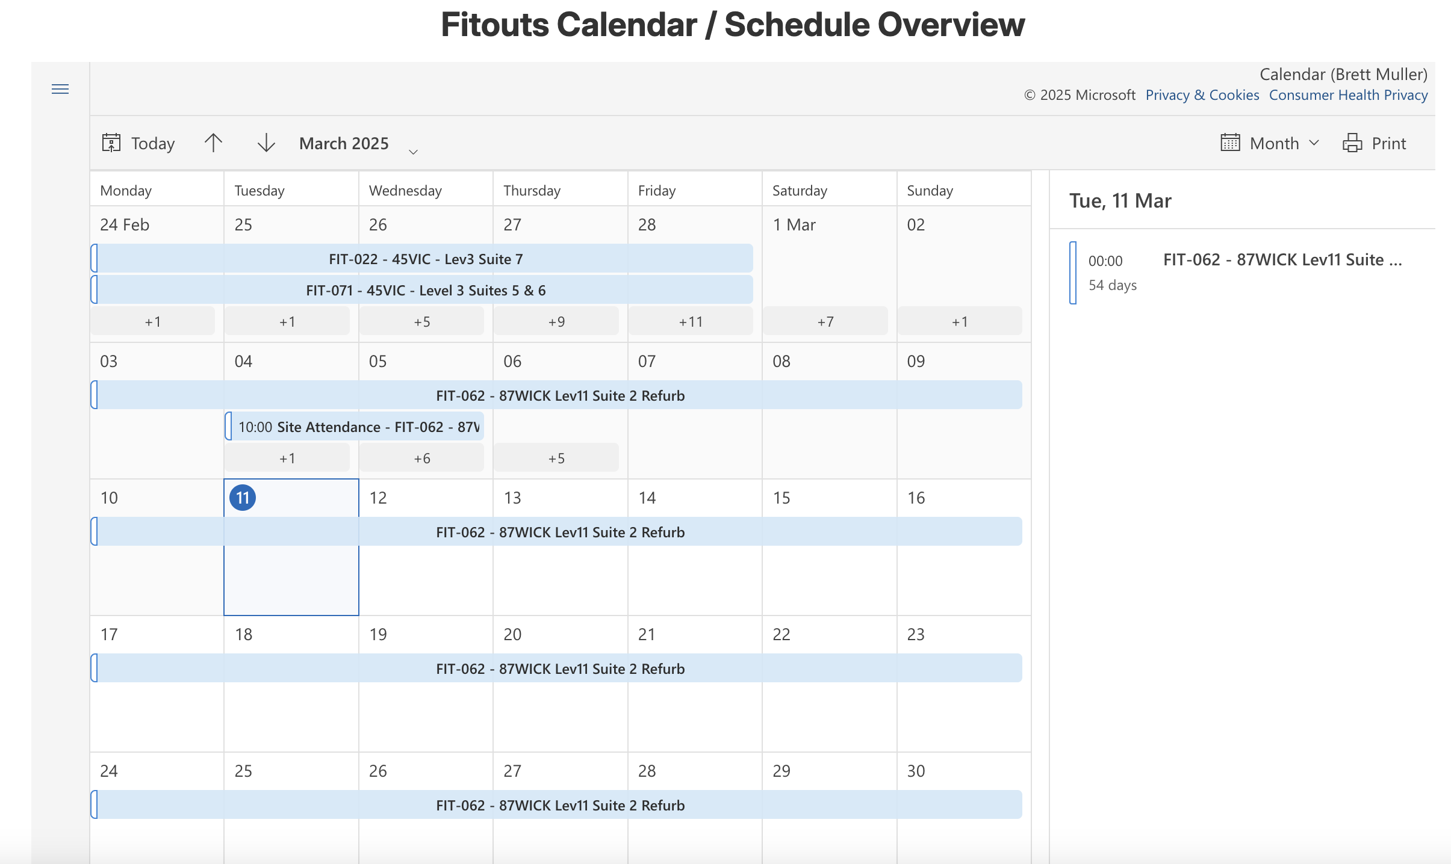
Task: Go to next month with down arrow
Action: 266,143
